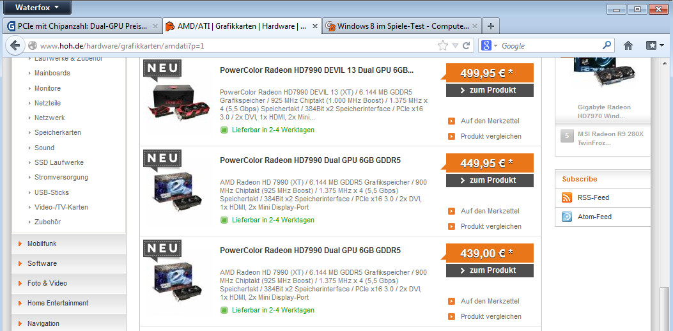Click zum Produkt for the 499,95 € card
Image resolution: width=673 pixels, height=331 pixels.
tap(490, 90)
